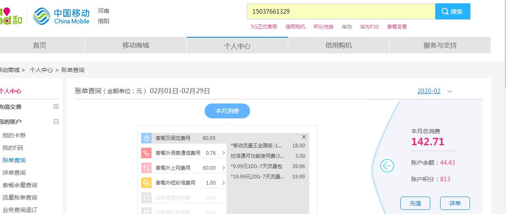Click the money bag icon for 套餐及固定费用
Viewport: 506px width, 214px height.
tap(147, 138)
